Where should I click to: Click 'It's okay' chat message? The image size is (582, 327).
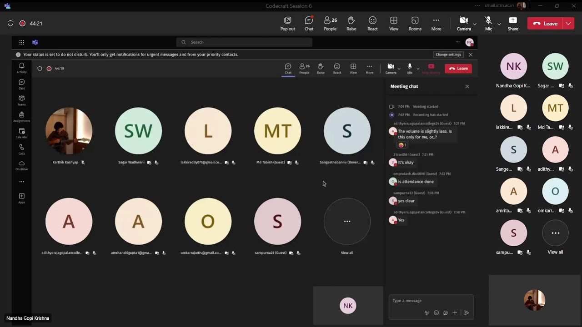(406, 162)
